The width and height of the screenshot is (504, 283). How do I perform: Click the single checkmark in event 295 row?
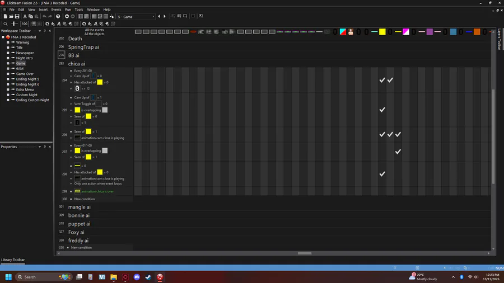(382, 110)
